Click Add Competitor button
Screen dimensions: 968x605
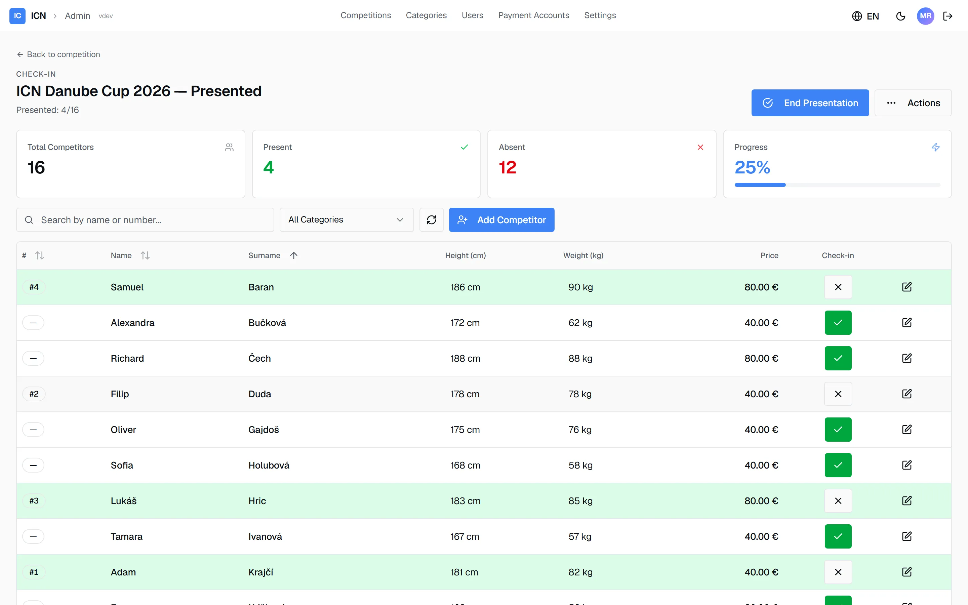point(501,220)
